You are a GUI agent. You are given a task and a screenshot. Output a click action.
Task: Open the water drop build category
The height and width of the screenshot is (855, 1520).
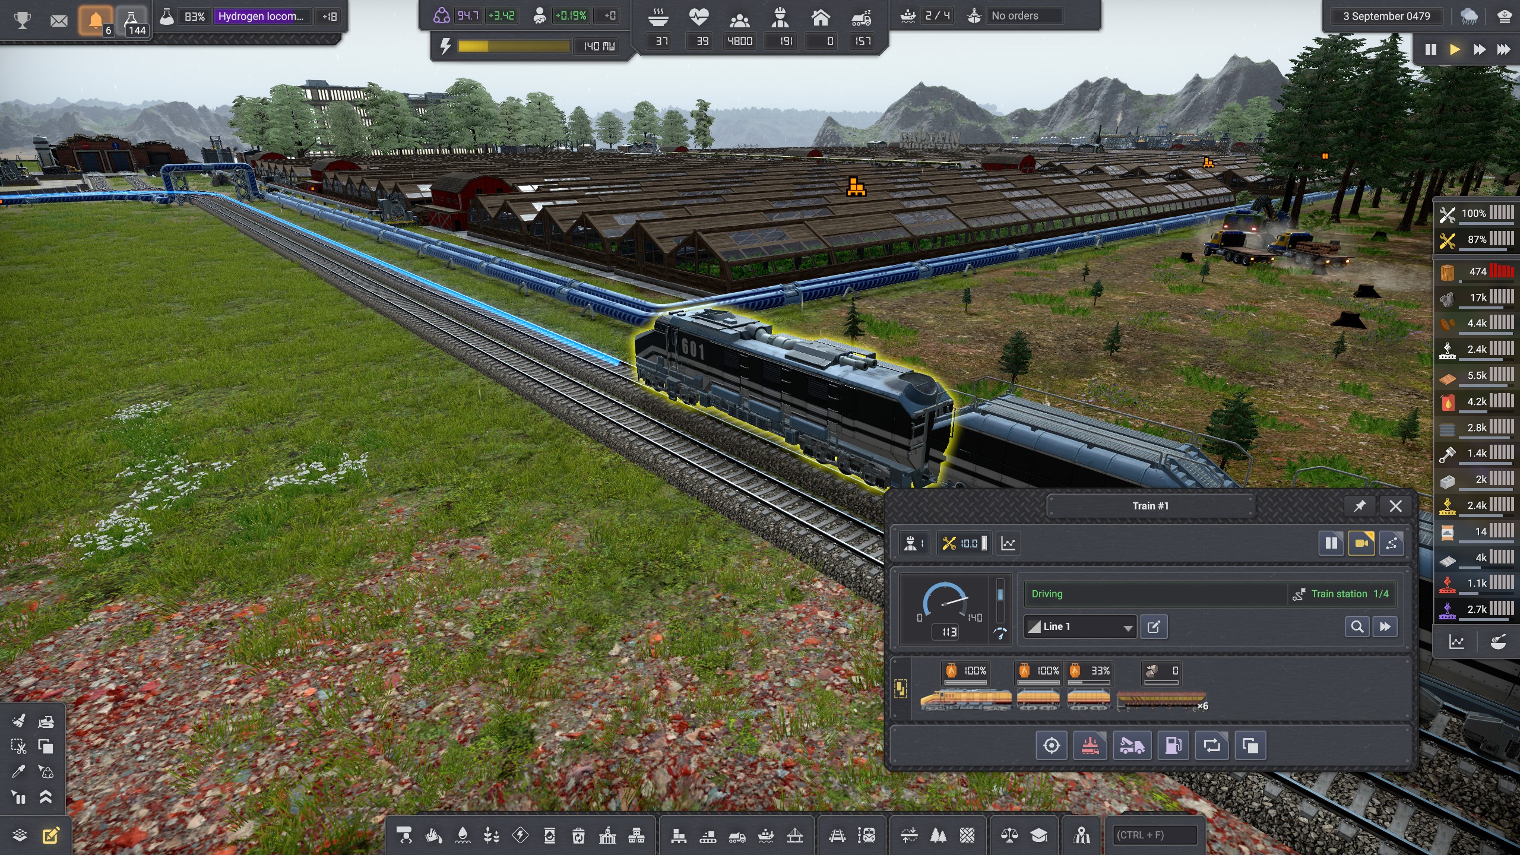pos(463,835)
